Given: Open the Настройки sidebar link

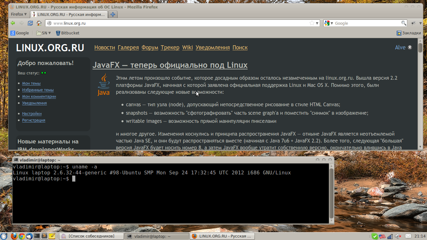Looking at the screenshot, I should tap(32, 113).
